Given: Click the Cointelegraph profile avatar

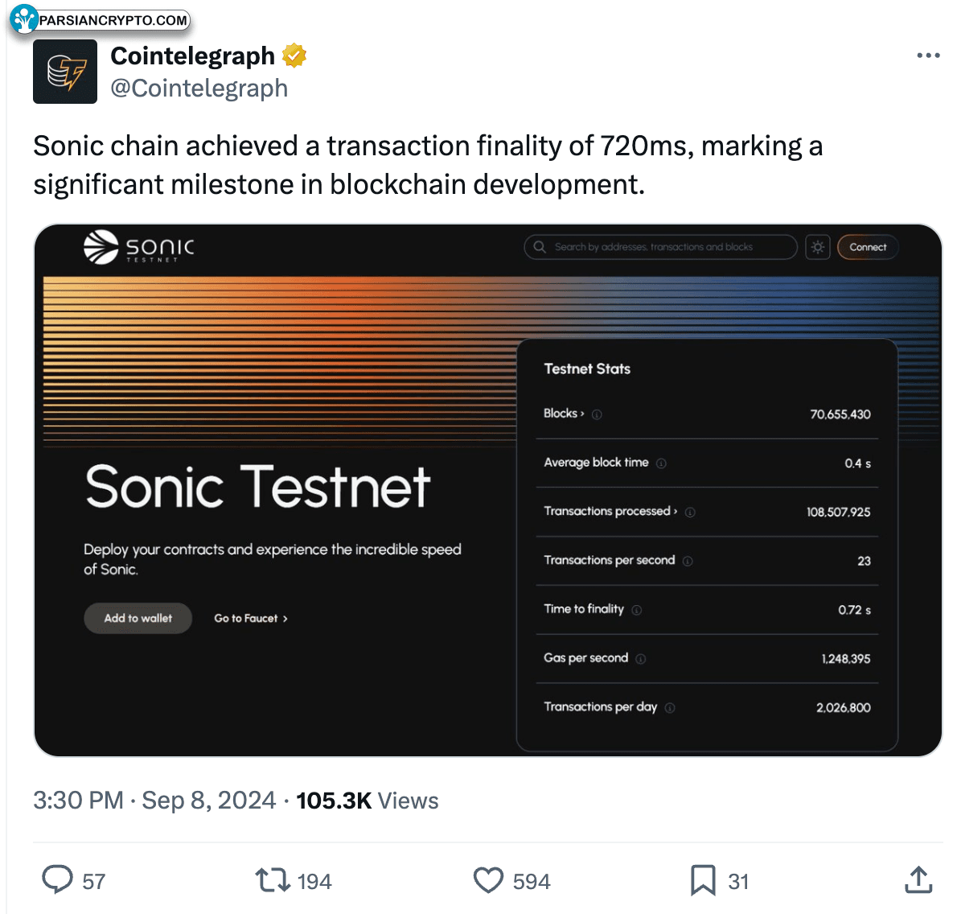Looking at the screenshot, I should pos(65,72).
